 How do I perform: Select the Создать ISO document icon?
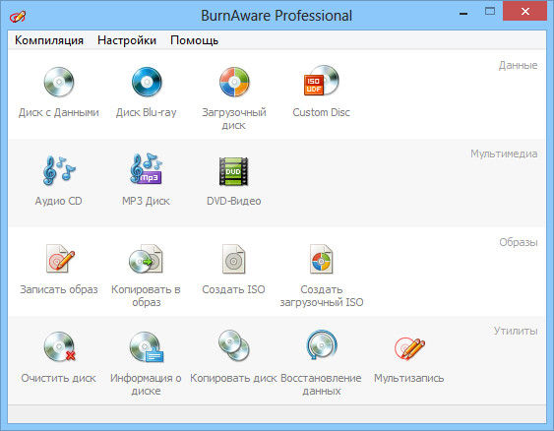(233, 259)
